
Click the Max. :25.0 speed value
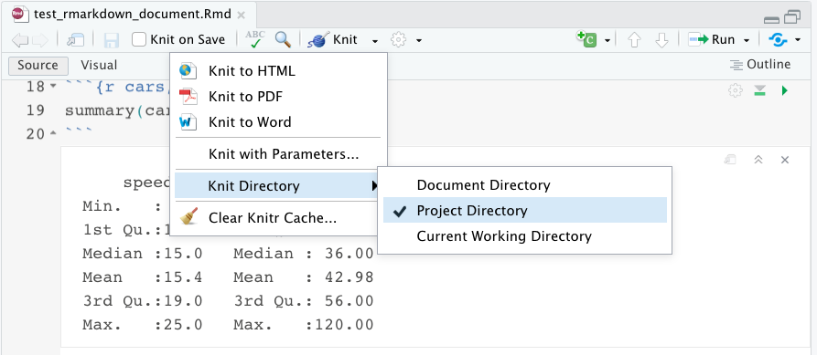tap(142, 326)
